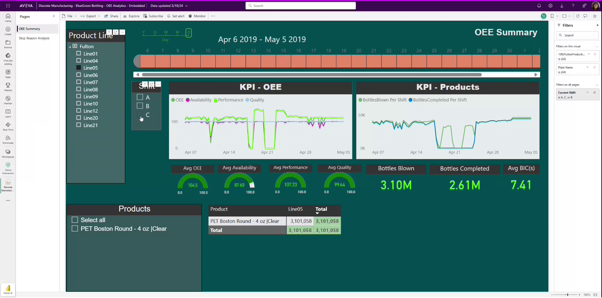Image resolution: width=602 pixels, height=298 pixels.
Task: Select W on the date granularity slider
Action: [177, 32]
